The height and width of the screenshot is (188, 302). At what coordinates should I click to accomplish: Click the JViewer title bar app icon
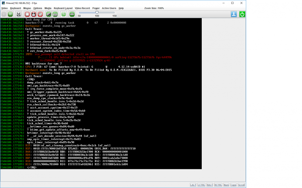3,3
